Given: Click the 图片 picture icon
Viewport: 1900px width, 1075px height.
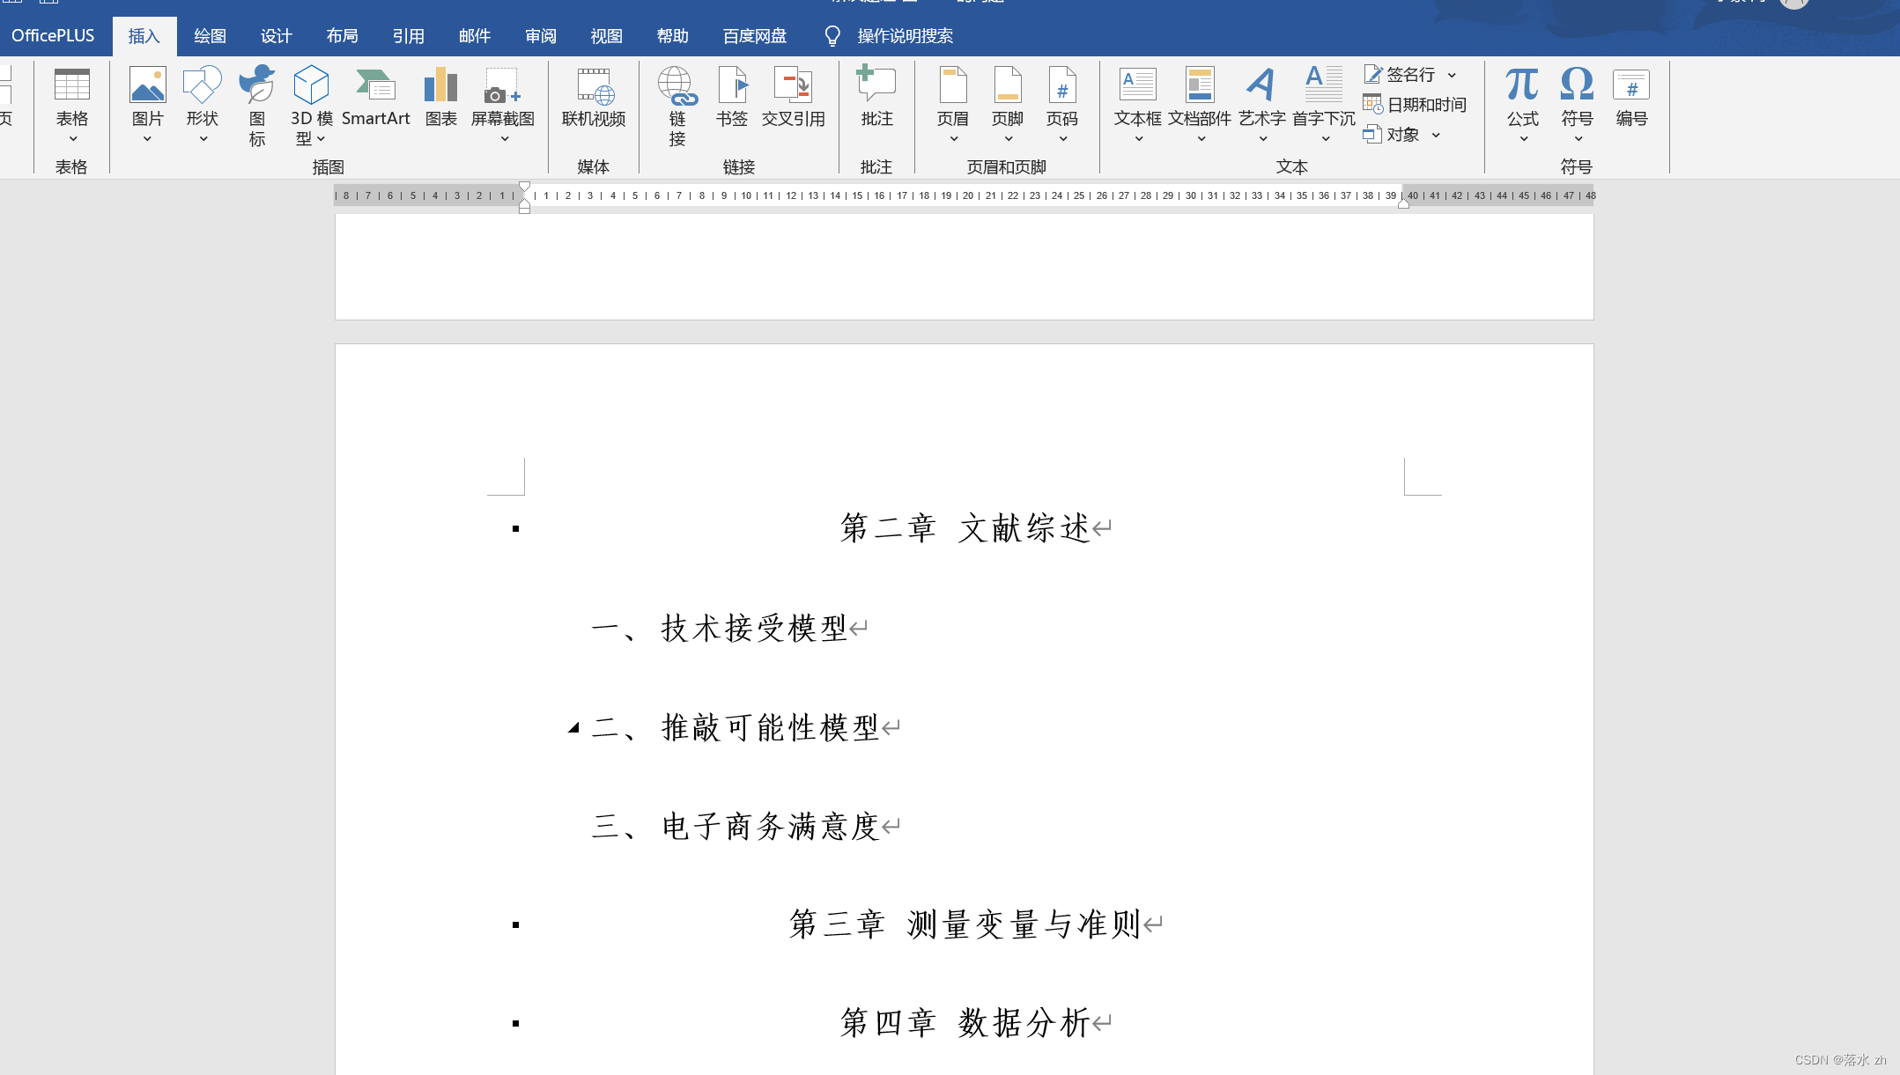Looking at the screenshot, I should coord(147,85).
